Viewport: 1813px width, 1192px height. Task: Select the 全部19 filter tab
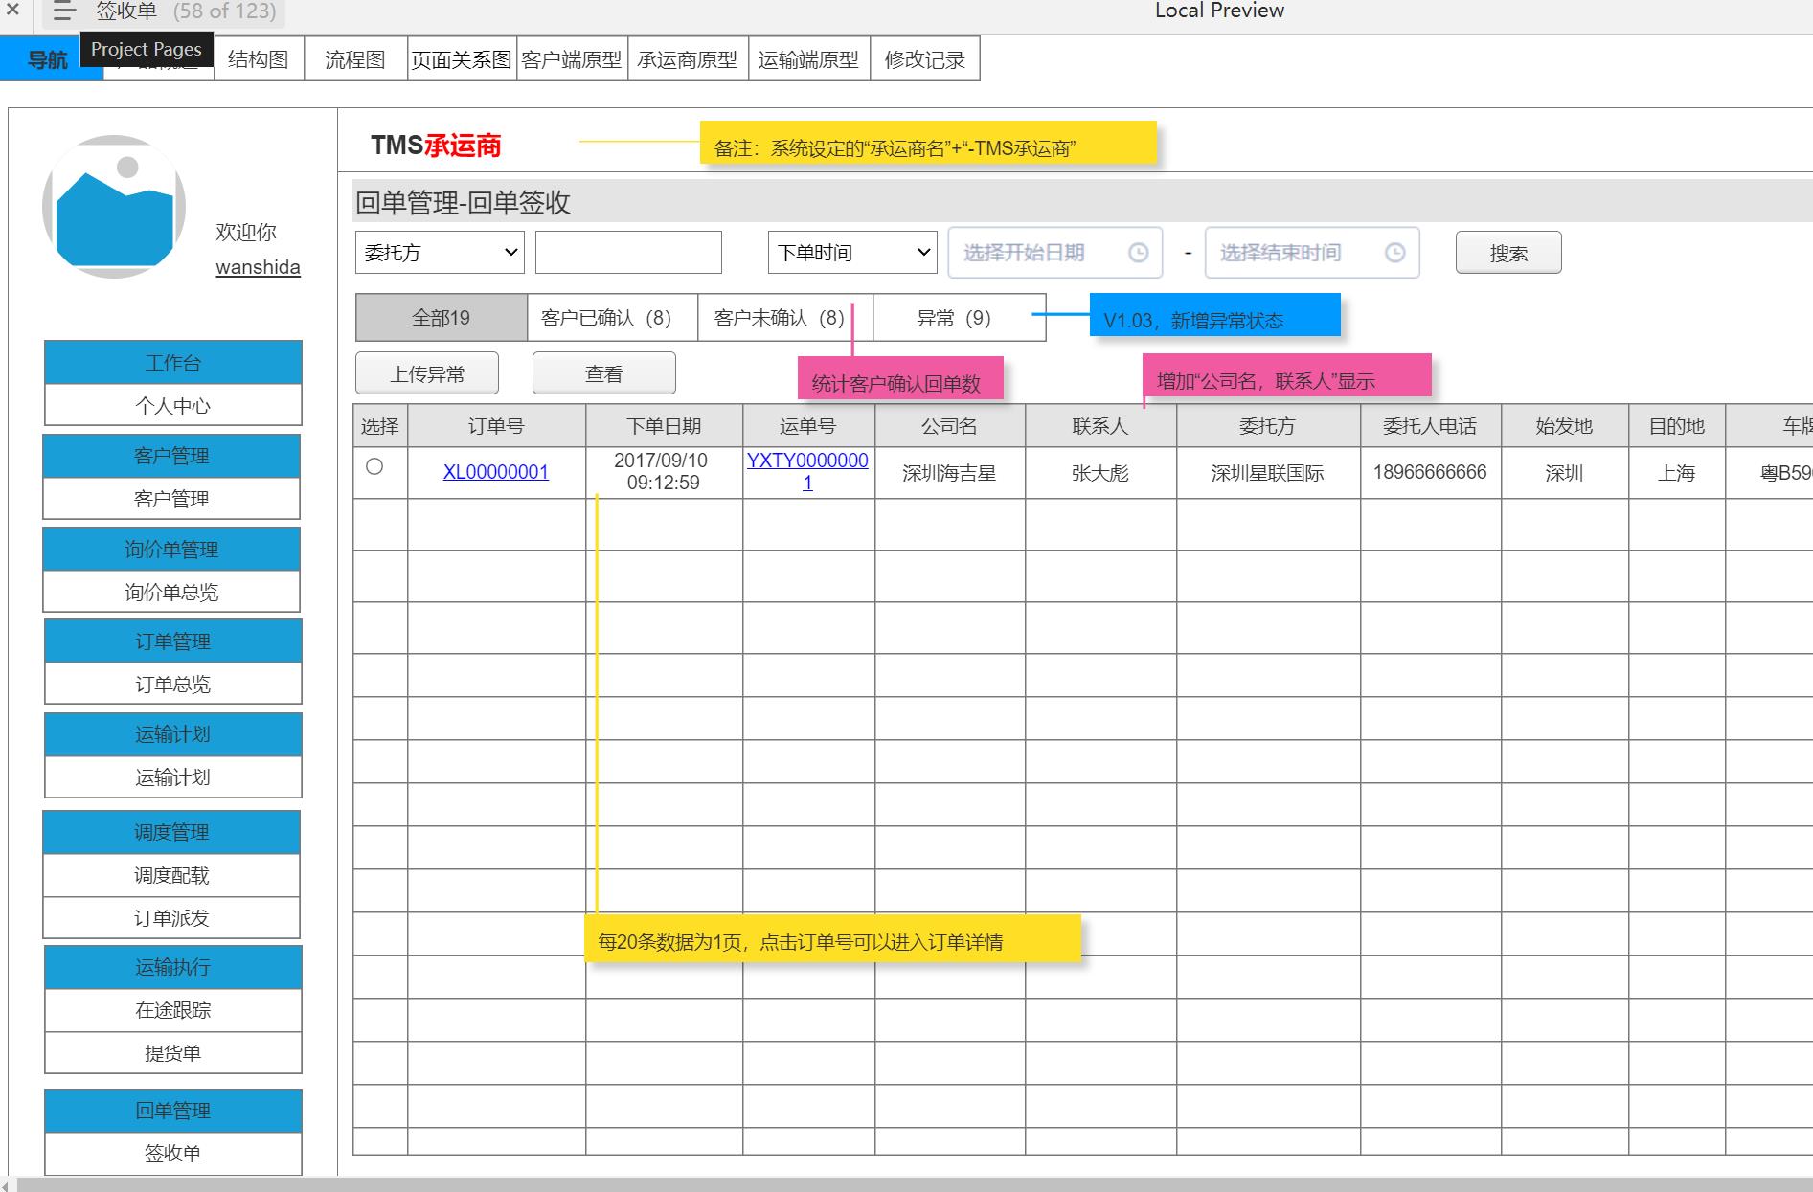(x=442, y=318)
